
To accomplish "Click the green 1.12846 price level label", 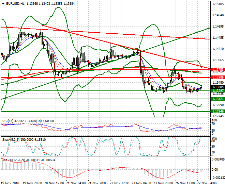I will point(218,111).
